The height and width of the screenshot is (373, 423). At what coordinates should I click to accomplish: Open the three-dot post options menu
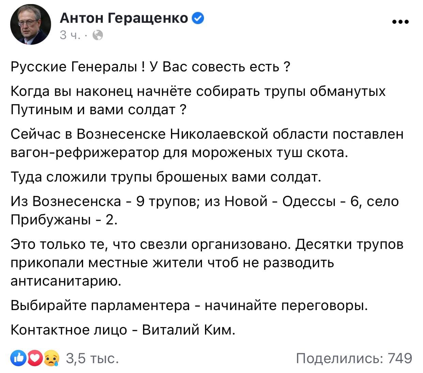[x=400, y=22]
